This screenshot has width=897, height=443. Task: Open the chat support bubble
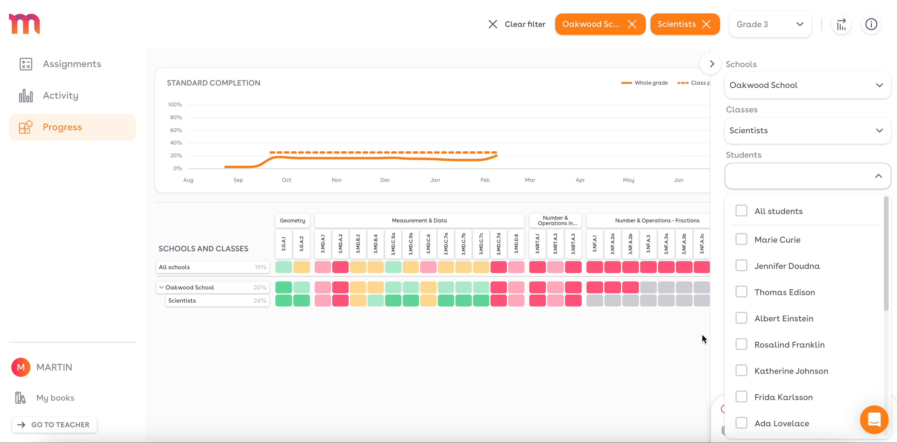tap(874, 420)
